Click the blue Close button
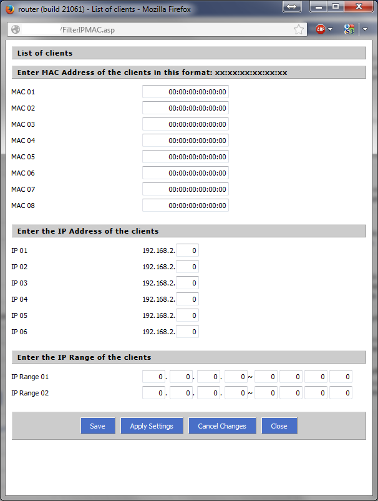This screenshot has height=501, width=378. pos(279,426)
